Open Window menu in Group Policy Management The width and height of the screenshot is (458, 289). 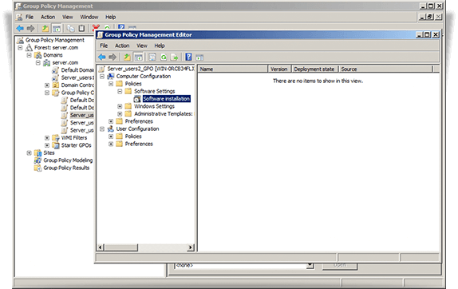pos(89,17)
